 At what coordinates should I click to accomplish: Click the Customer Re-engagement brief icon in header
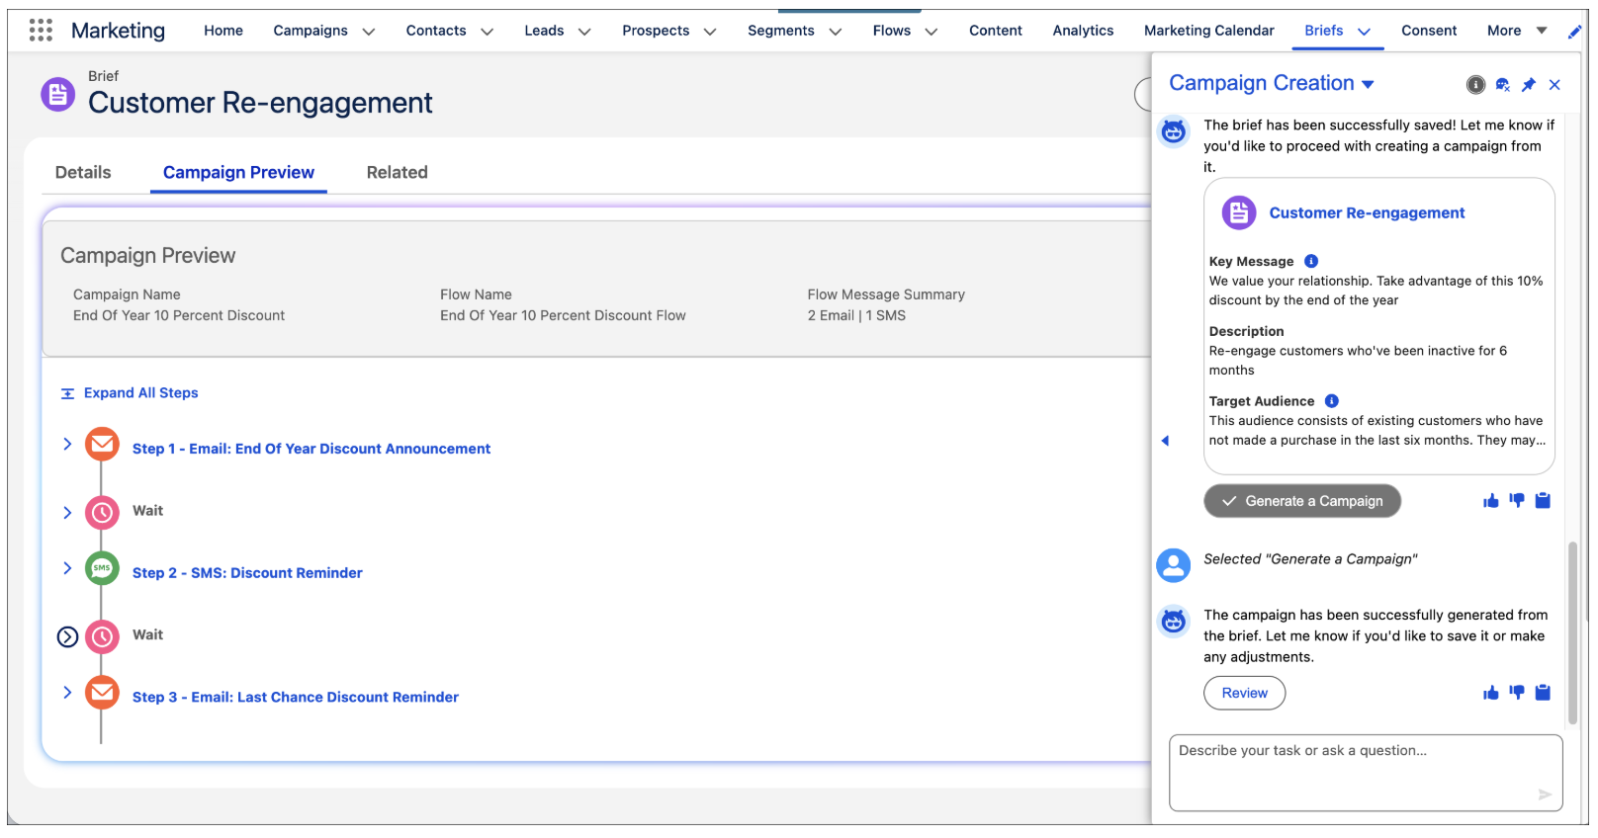pos(57,95)
